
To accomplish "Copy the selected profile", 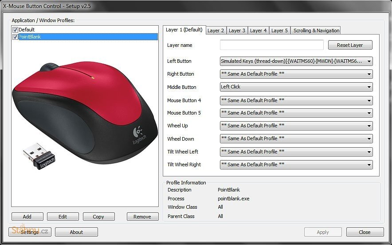I will tap(98, 217).
